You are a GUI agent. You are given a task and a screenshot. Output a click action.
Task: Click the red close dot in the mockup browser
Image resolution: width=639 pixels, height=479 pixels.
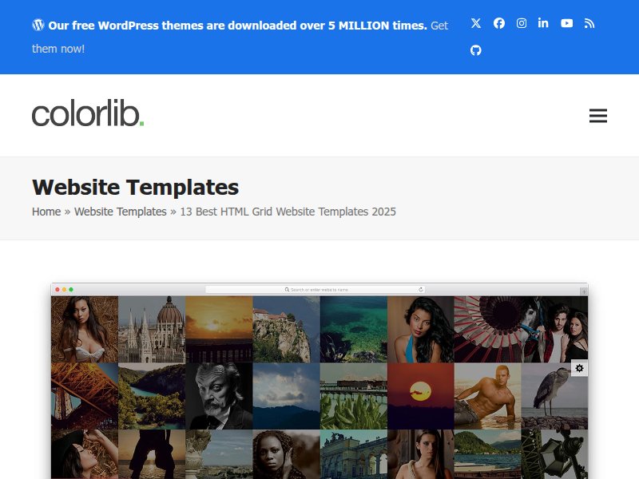(58, 290)
